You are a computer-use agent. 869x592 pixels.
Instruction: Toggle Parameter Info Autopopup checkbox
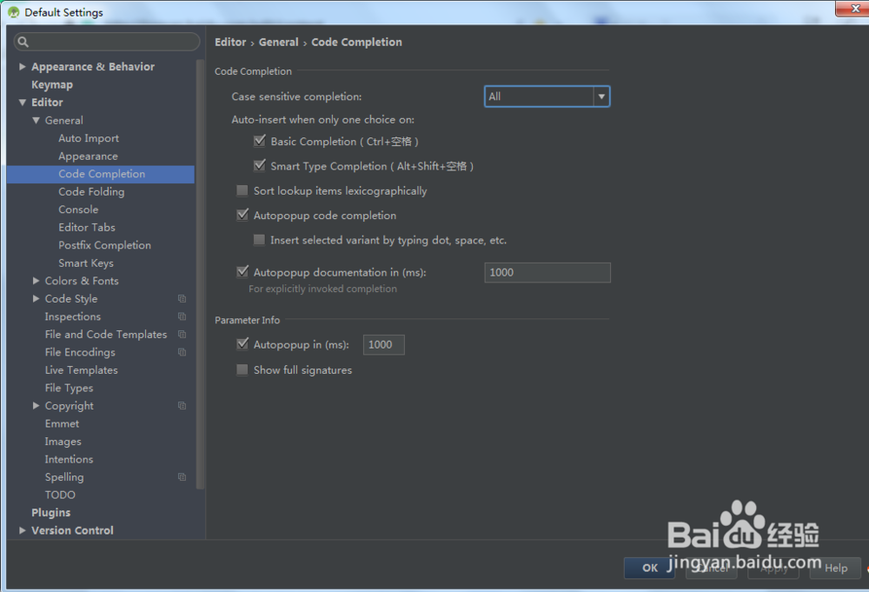click(242, 344)
